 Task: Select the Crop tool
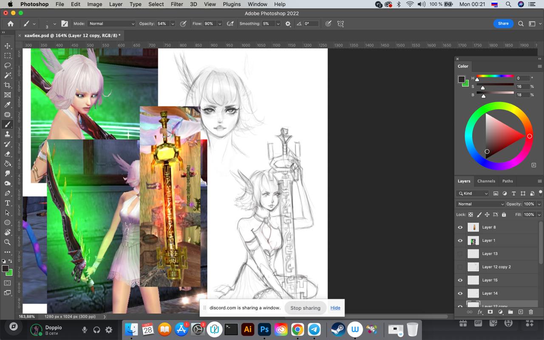point(7,85)
